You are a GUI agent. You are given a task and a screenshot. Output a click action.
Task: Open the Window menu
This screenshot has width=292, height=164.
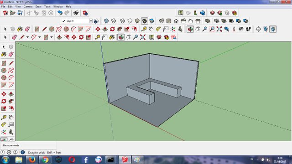tap(58, 6)
